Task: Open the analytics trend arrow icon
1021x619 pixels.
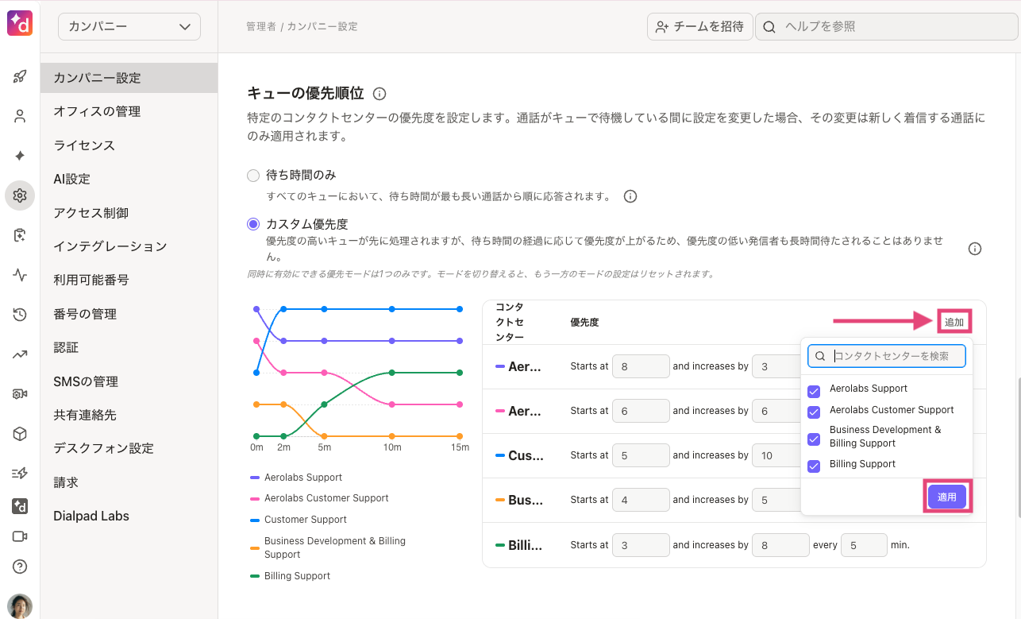Action: [x=20, y=354]
